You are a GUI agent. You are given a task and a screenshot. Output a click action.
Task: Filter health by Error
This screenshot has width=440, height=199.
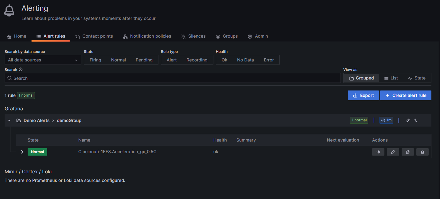[x=269, y=60]
